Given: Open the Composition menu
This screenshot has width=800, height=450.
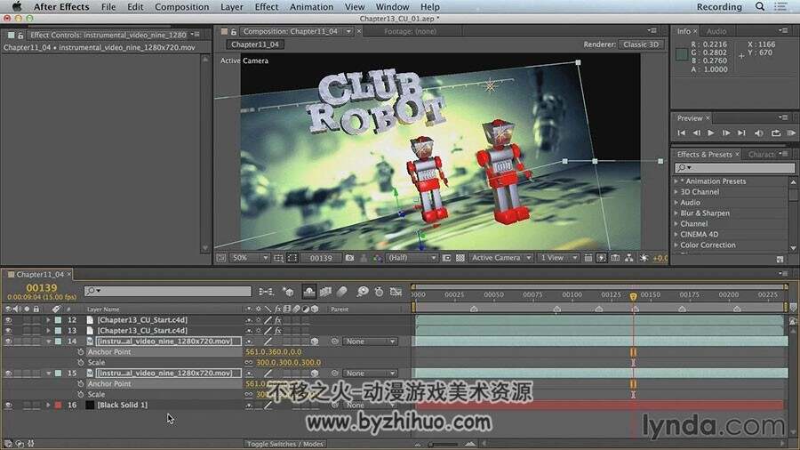Looking at the screenshot, I should click(x=181, y=6).
